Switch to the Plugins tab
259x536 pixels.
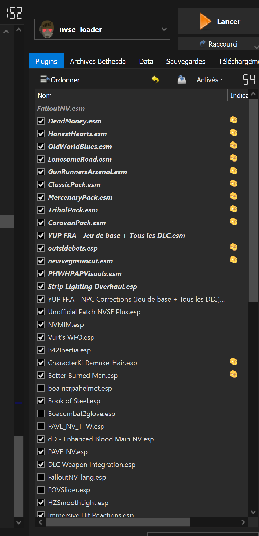coord(46,61)
